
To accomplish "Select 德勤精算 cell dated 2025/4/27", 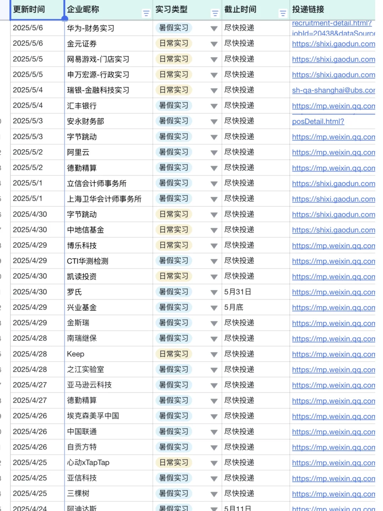I will pyautogui.click(x=109, y=400).
